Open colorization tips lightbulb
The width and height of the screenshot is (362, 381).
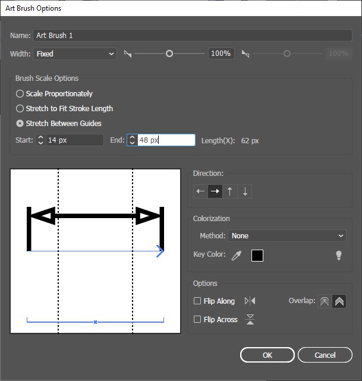pos(339,256)
